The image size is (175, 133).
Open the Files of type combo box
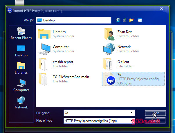point(99,121)
